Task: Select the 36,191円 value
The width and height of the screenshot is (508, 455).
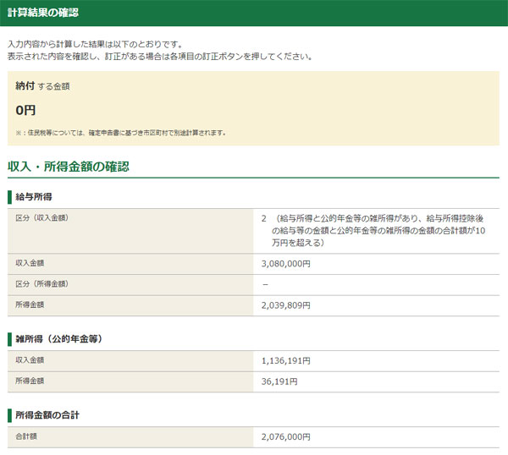Action: point(279,382)
